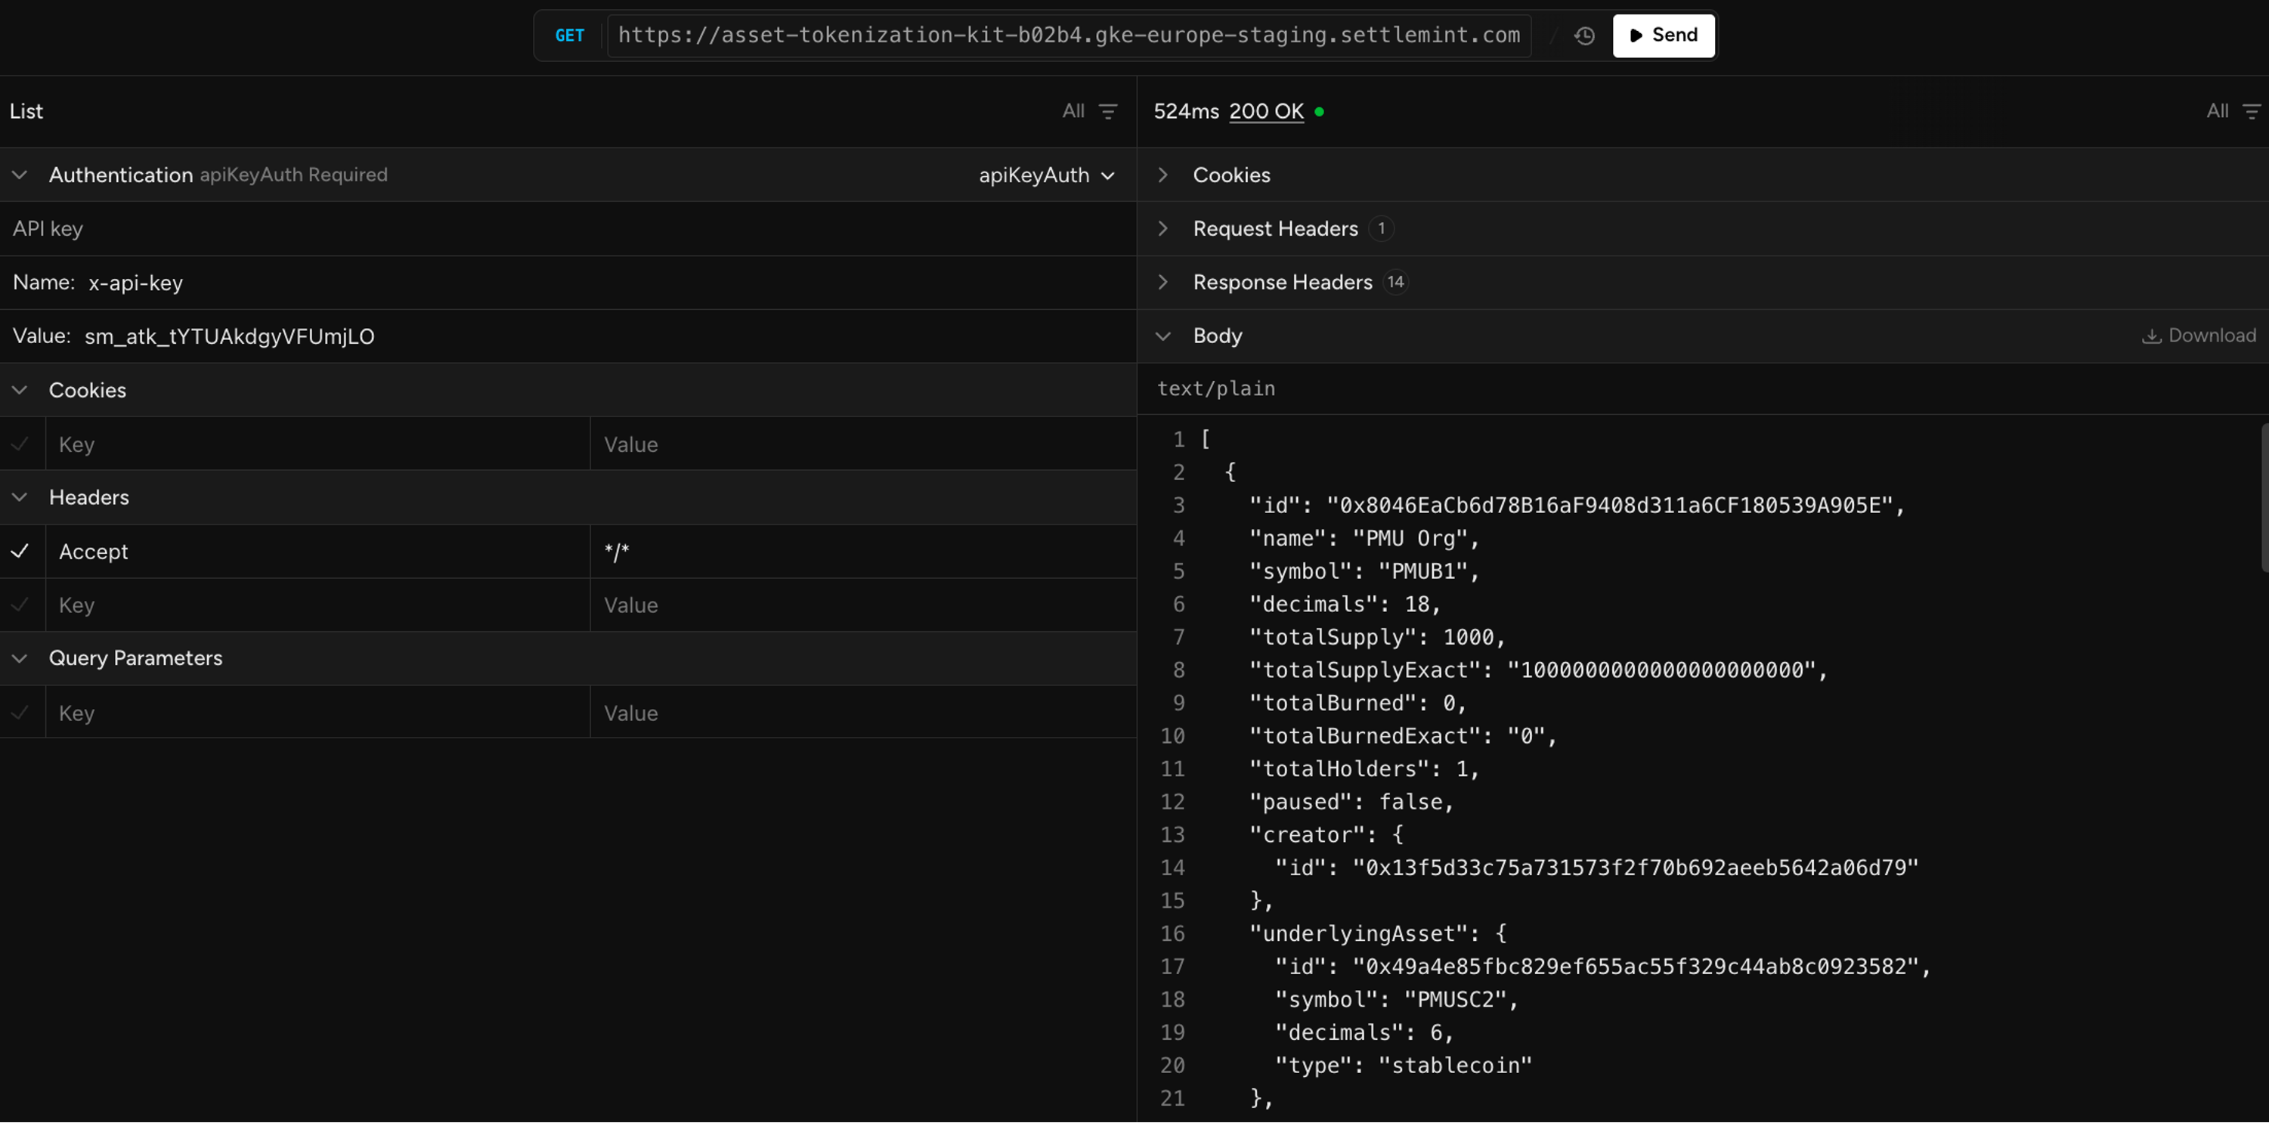Collapse the Body section

(x=1162, y=336)
